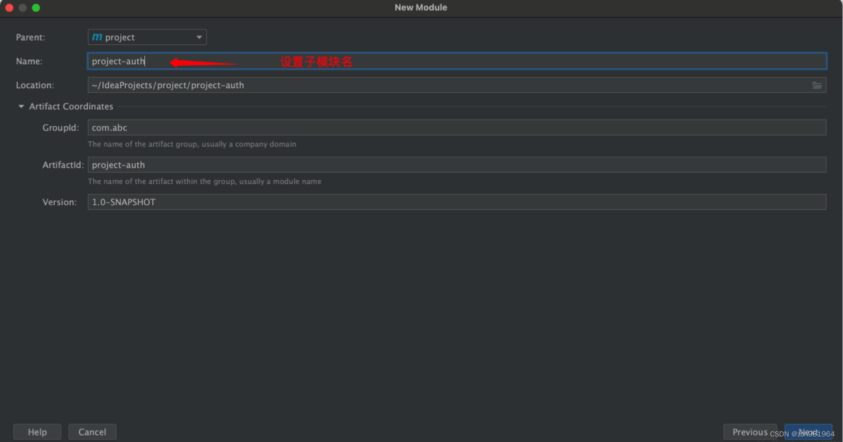Click the Name field containing project-auth

(x=457, y=61)
